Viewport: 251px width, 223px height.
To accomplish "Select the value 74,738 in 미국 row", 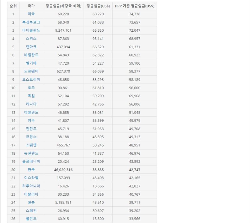I will [135, 14].
